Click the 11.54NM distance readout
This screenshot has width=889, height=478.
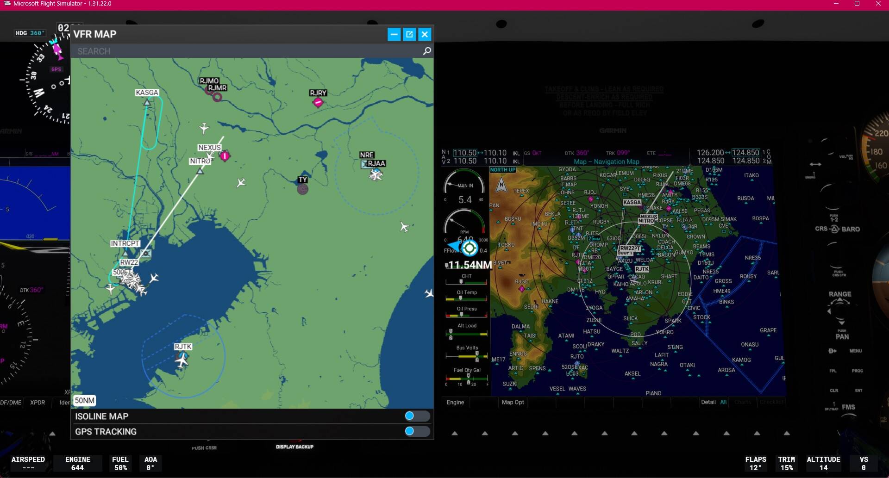(470, 265)
